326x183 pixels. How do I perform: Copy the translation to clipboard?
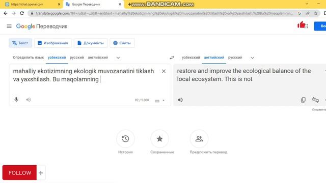(x=303, y=100)
